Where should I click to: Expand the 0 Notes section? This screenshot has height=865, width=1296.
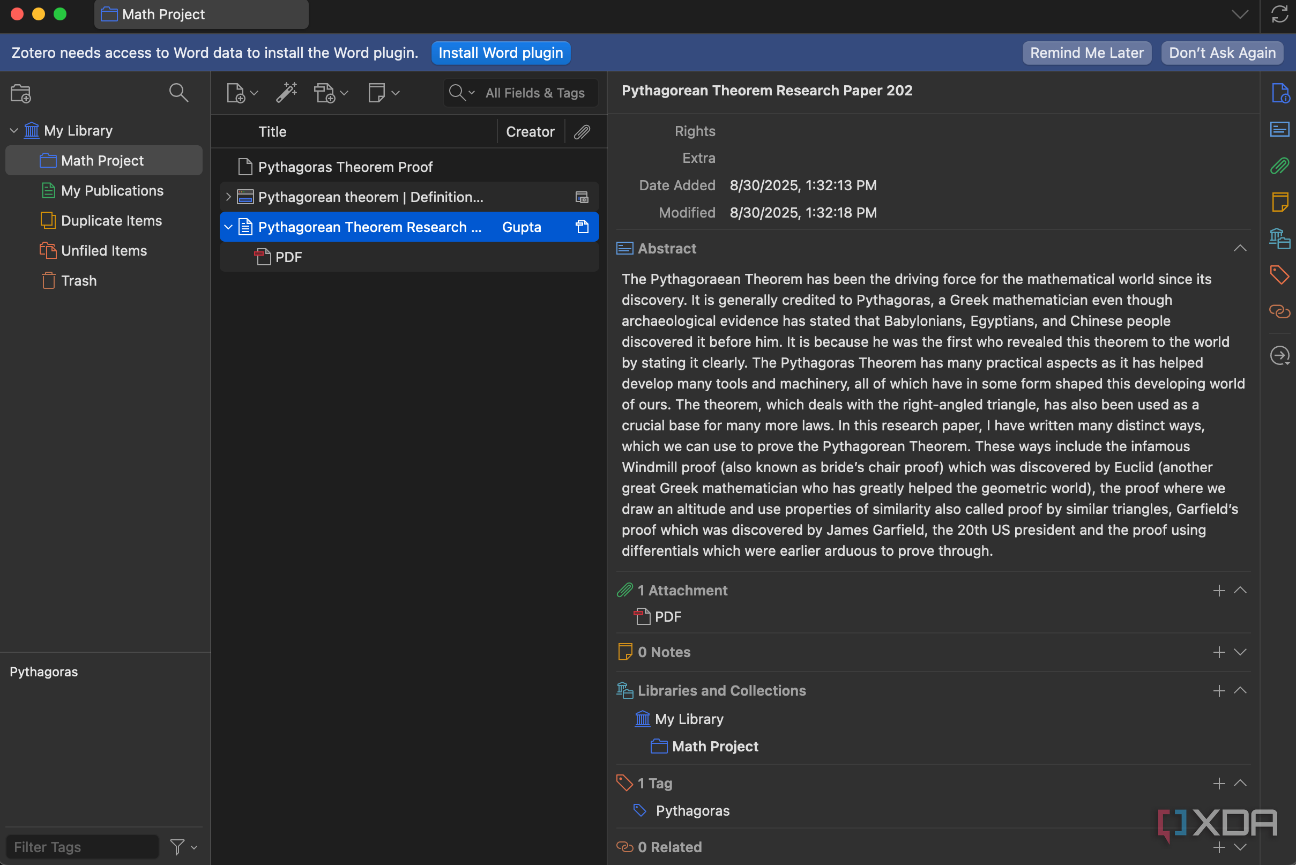1240,652
